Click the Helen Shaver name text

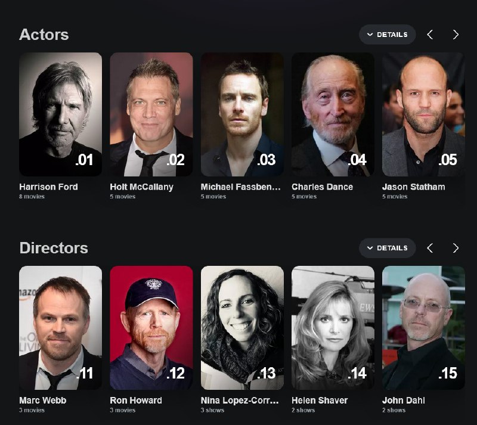319,400
